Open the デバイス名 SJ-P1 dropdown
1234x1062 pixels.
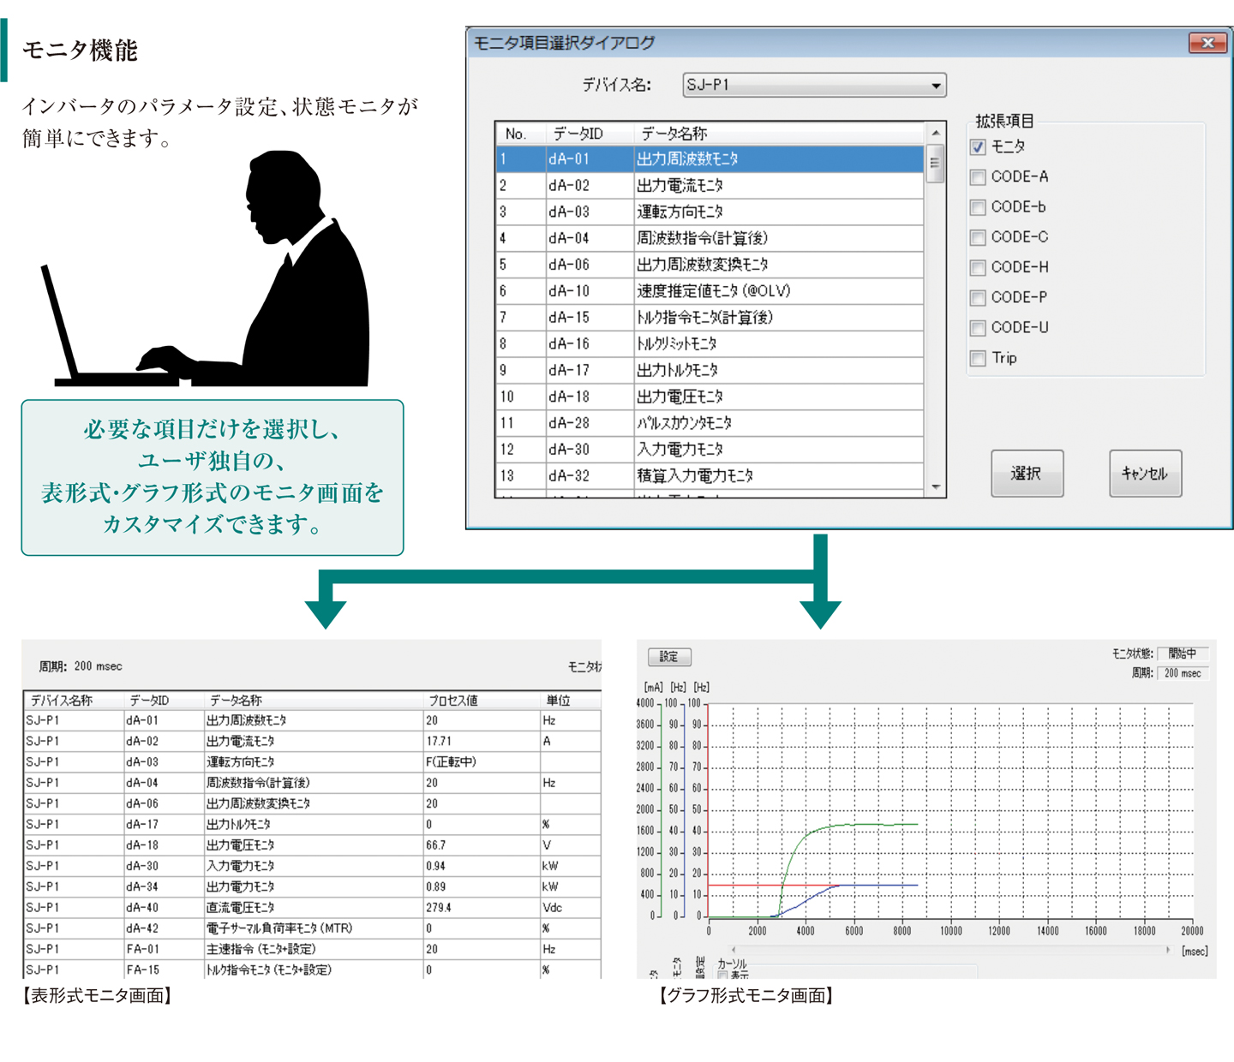tap(814, 85)
